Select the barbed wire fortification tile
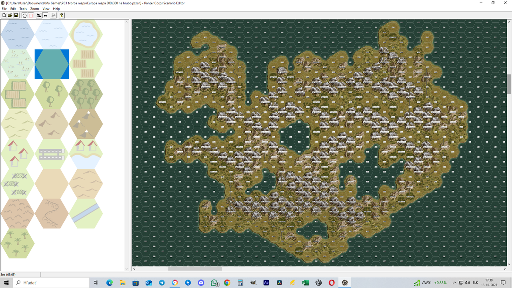The image size is (512, 288). click(17, 184)
